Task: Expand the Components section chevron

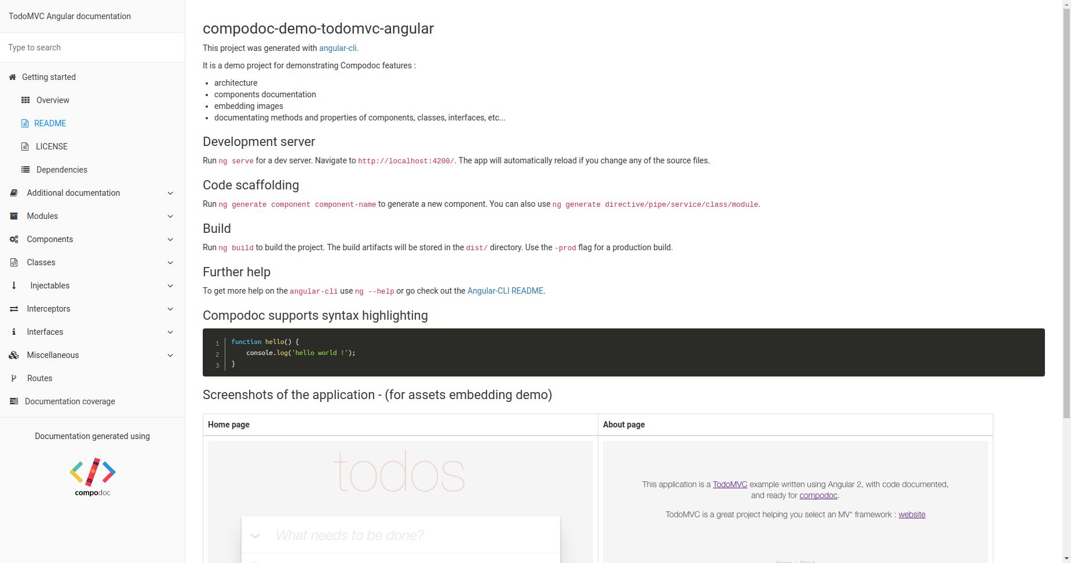Action: click(x=170, y=239)
